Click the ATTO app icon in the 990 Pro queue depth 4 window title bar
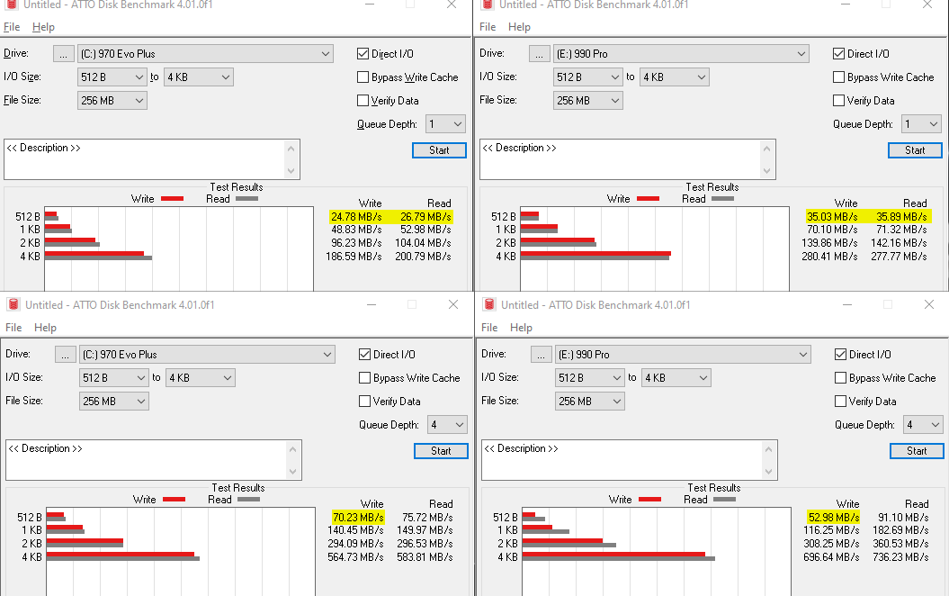 click(488, 304)
